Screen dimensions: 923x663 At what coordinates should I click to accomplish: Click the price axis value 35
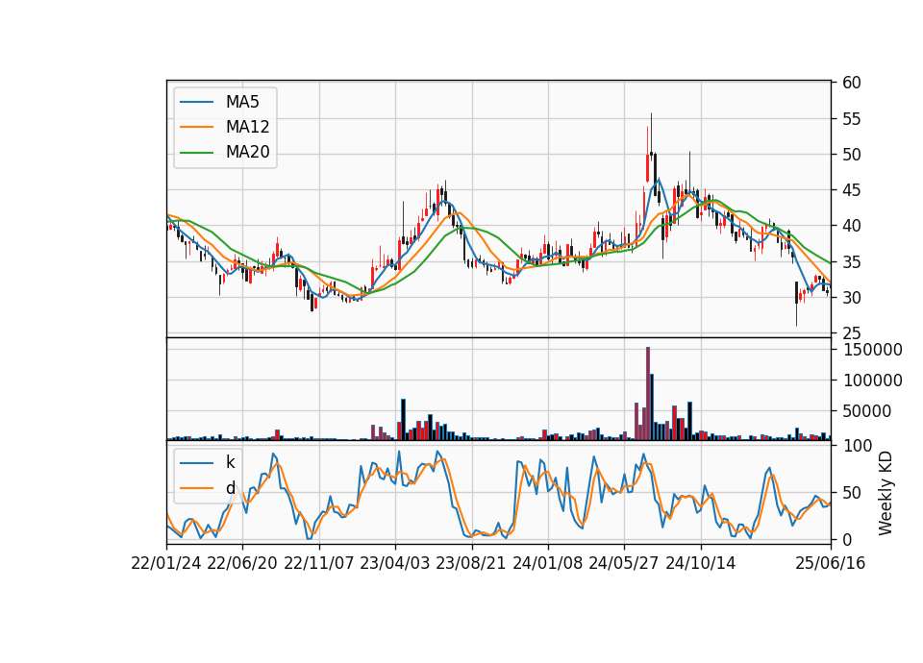click(851, 262)
